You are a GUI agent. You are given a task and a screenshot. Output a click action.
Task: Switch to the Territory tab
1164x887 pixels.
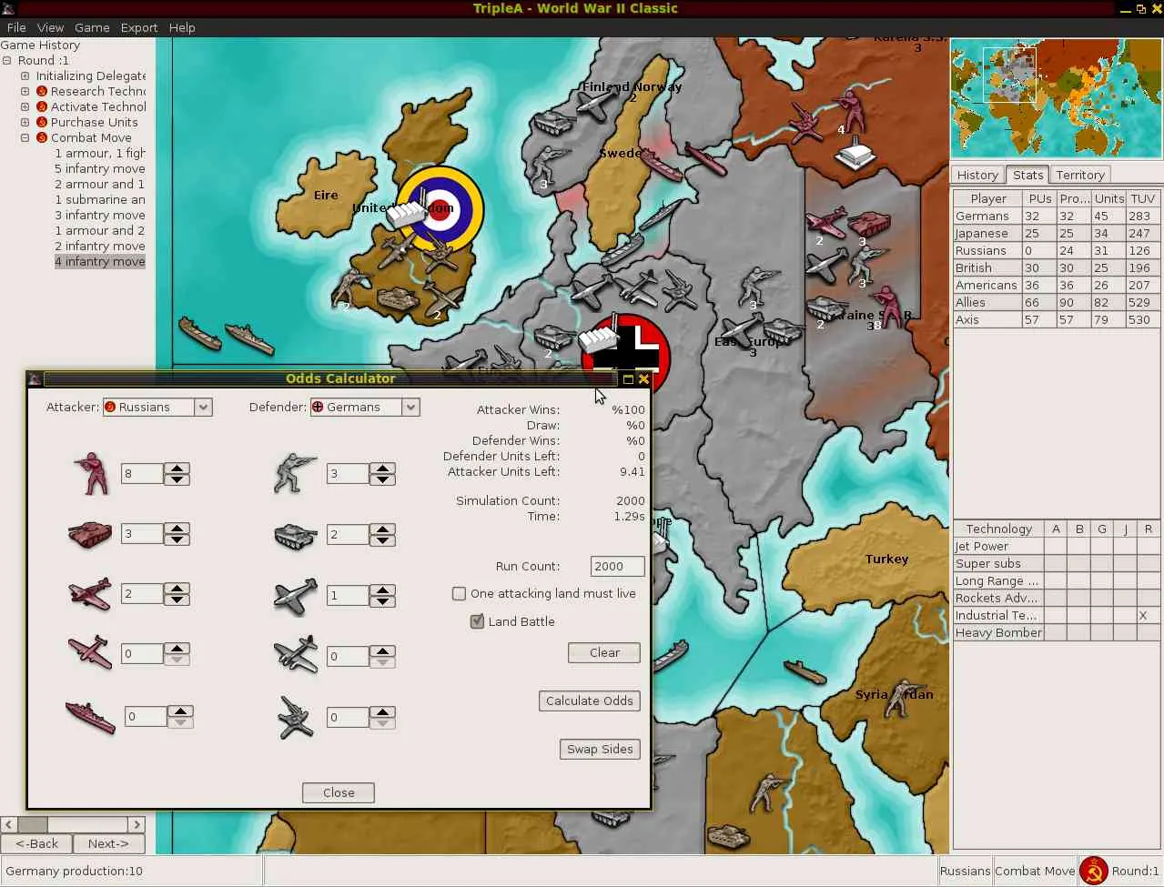pyautogui.click(x=1080, y=175)
